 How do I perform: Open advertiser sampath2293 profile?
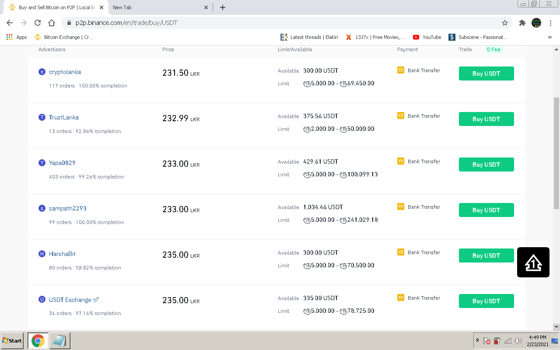coord(68,208)
